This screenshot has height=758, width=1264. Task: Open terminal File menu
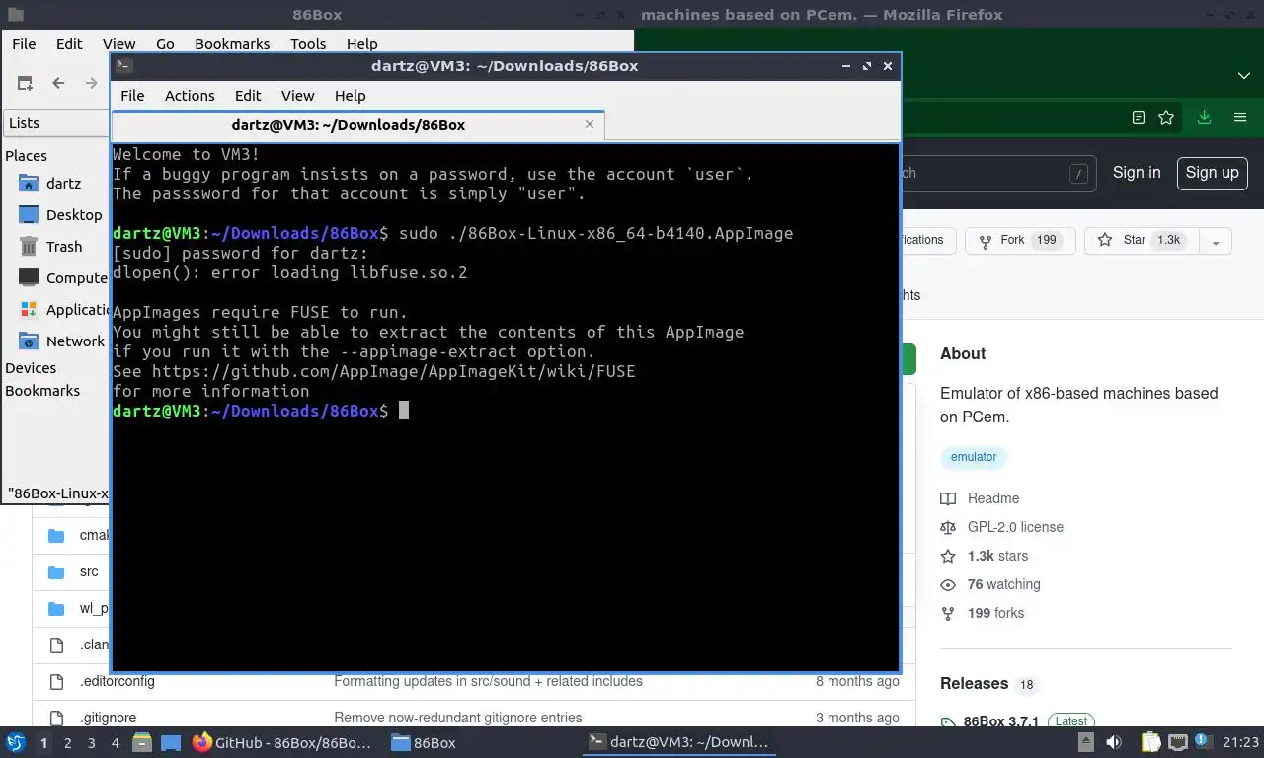(x=132, y=96)
